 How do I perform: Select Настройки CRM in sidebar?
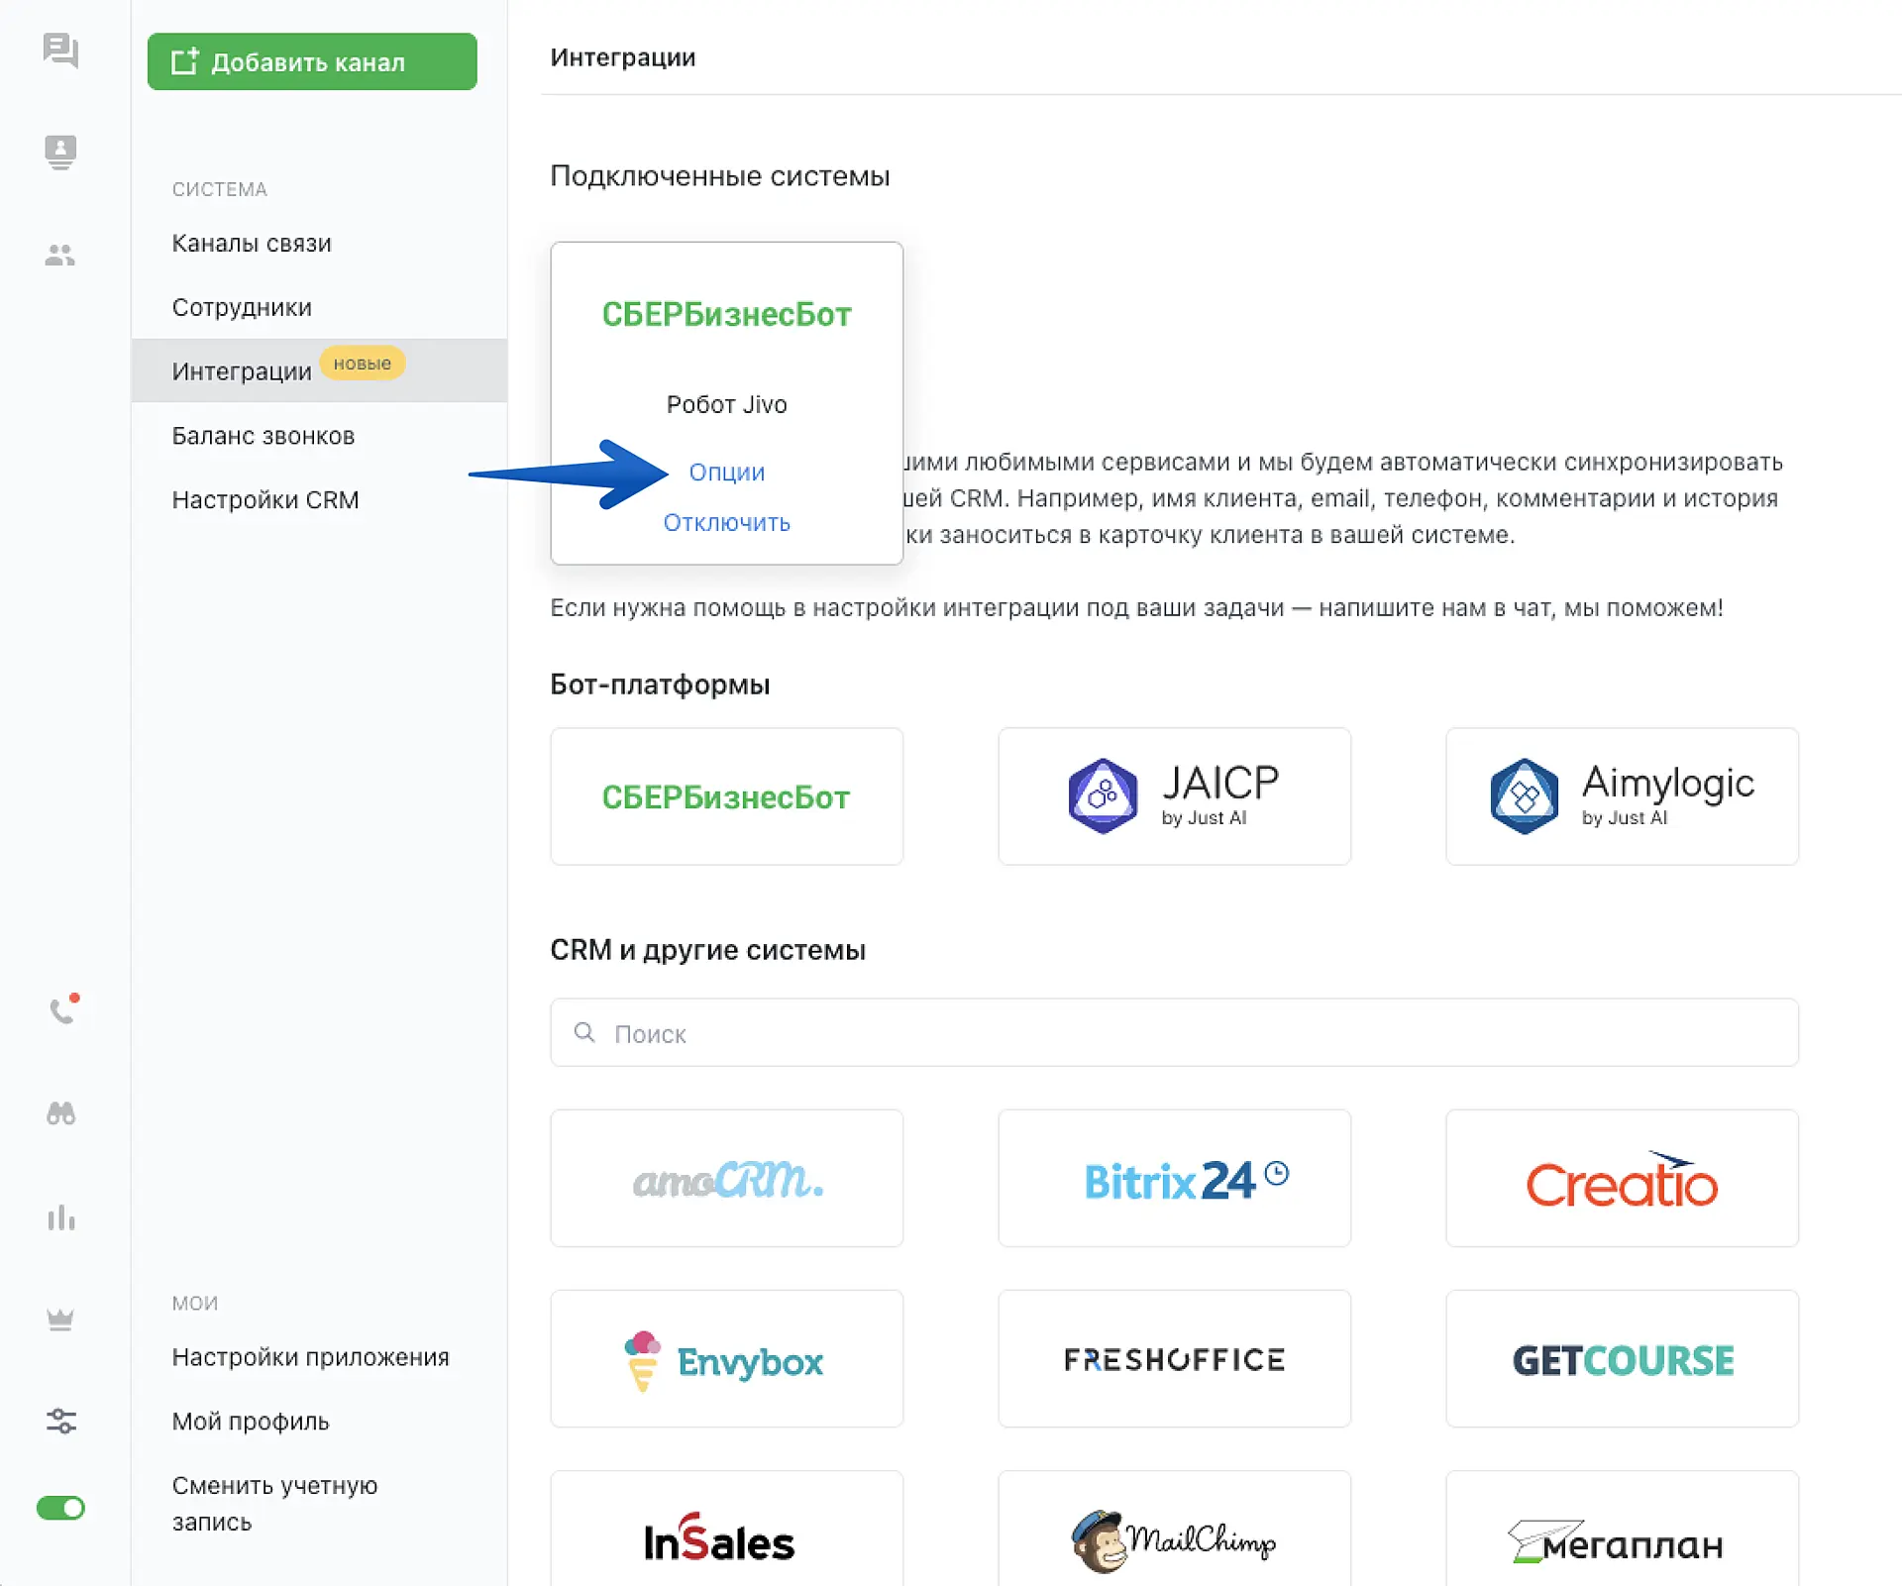[265, 500]
